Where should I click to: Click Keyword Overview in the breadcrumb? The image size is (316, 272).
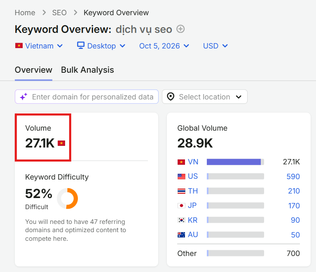coord(116,13)
